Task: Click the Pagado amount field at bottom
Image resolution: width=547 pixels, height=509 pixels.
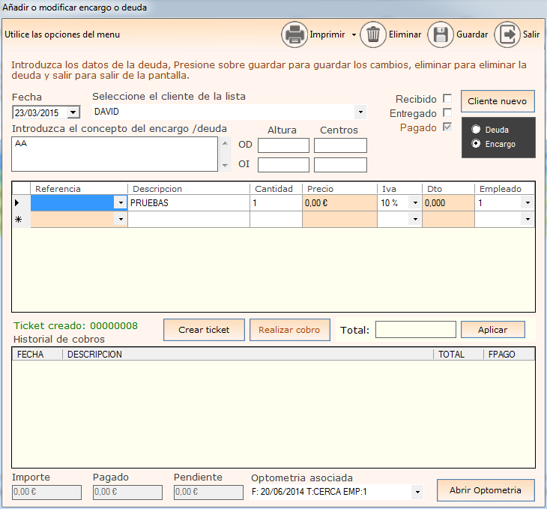Action: [127, 493]
